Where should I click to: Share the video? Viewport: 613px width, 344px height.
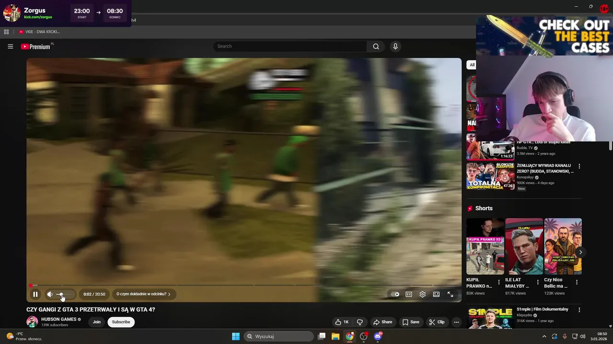point(383,322)
